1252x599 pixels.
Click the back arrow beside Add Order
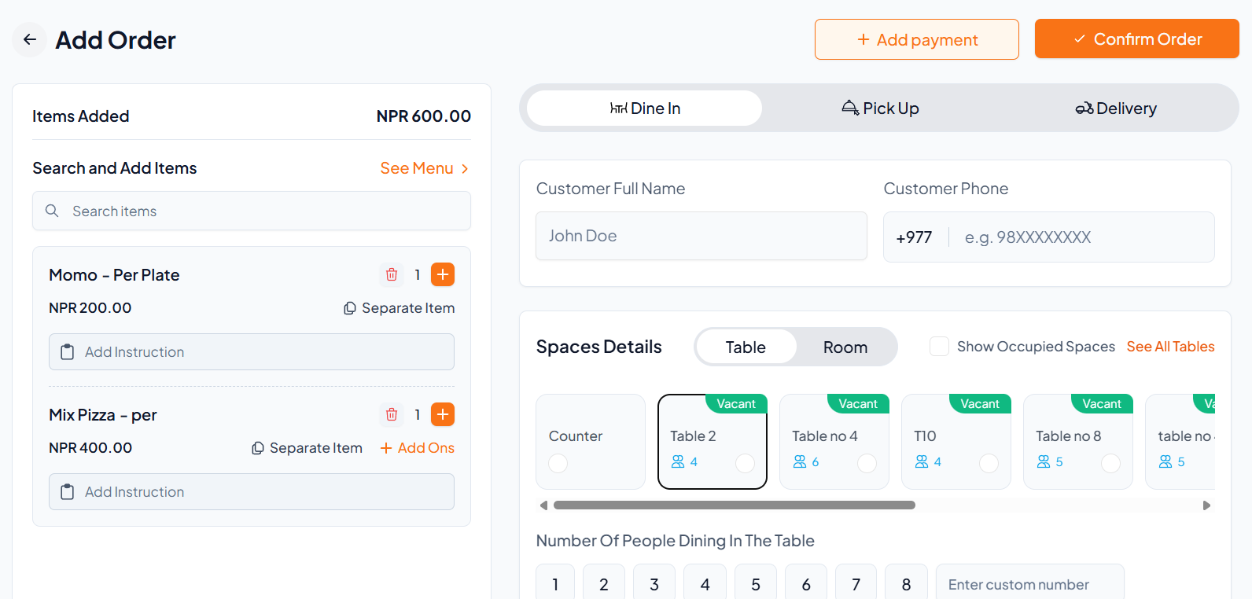coord(30,39)
